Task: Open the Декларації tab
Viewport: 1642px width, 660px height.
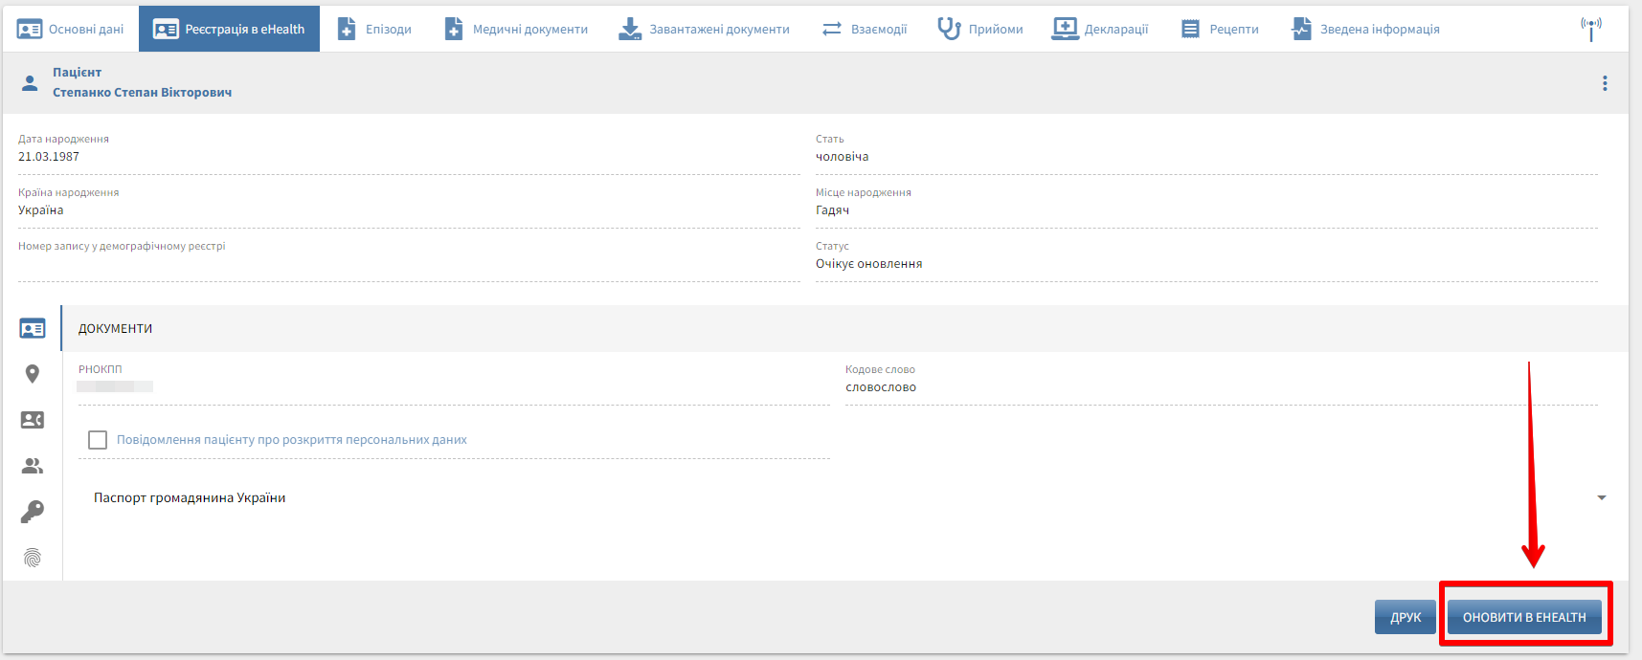Action: point(1100,29)
